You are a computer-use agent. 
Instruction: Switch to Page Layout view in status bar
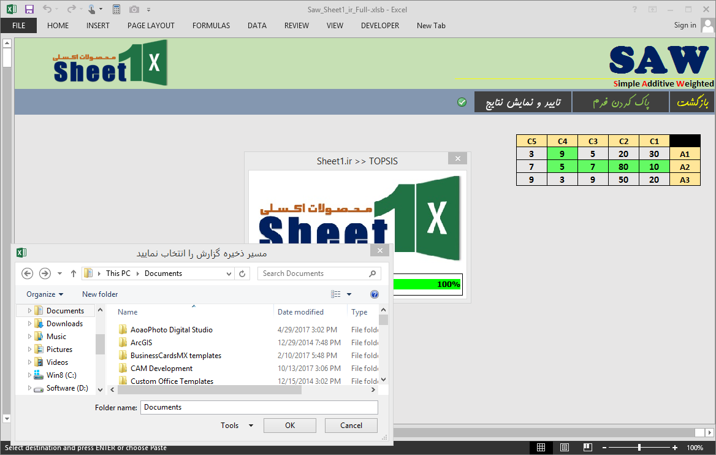pyautogui.click(x=565, y=448)
